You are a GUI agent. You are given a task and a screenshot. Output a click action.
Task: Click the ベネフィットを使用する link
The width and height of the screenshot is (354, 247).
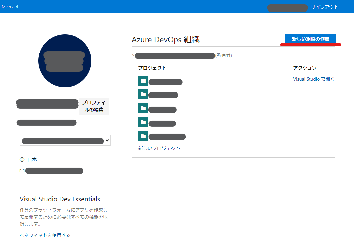click(45, 235)
